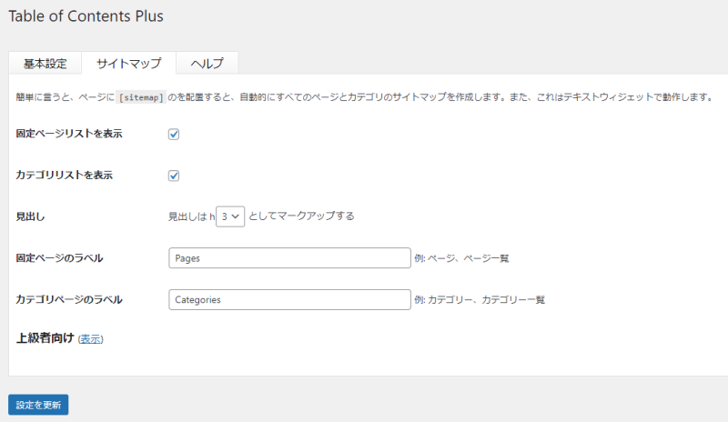Viewport: 728px width, 422px height.
Task: Focus the Categories label input field
Action: [x=289, y=299]
